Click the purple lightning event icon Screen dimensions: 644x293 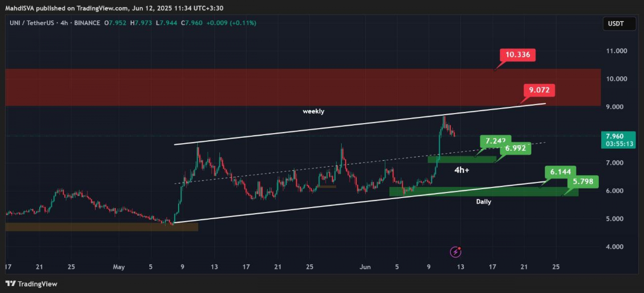click(x=455, y=252)
